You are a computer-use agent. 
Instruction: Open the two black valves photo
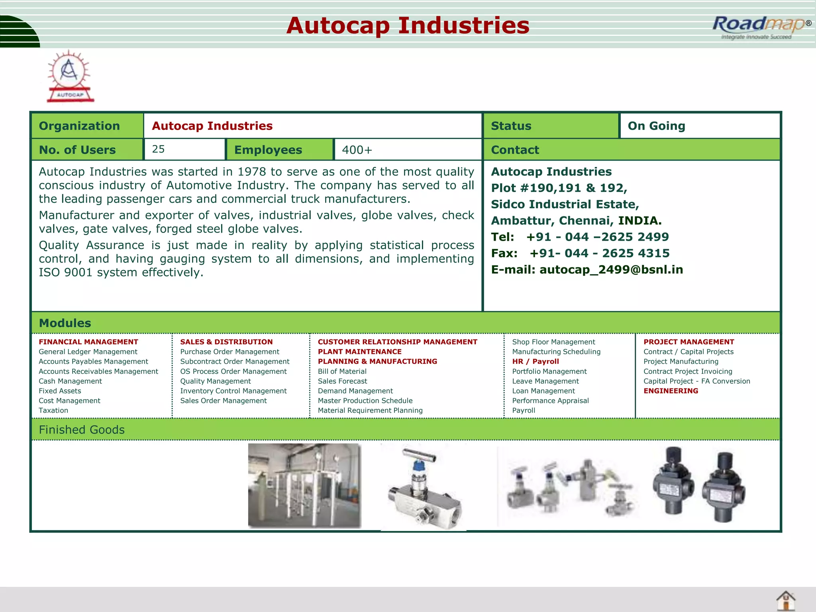(x=699, y=484)
